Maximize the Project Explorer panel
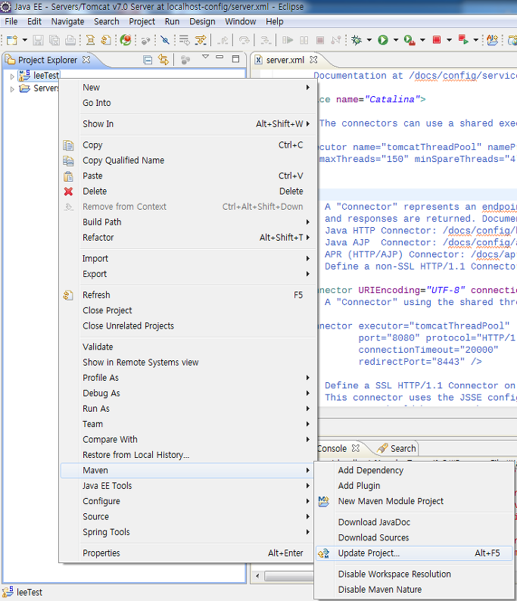This screenshot has height=601, width=517. click(235, 58)
